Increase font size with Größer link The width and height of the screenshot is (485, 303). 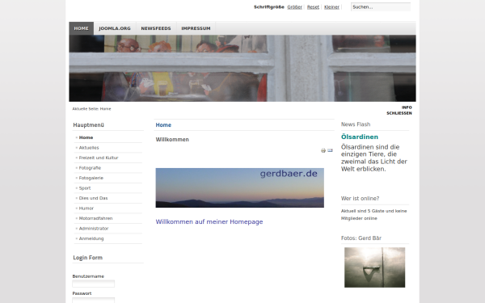pyautogui.click(x=294, y=6)
